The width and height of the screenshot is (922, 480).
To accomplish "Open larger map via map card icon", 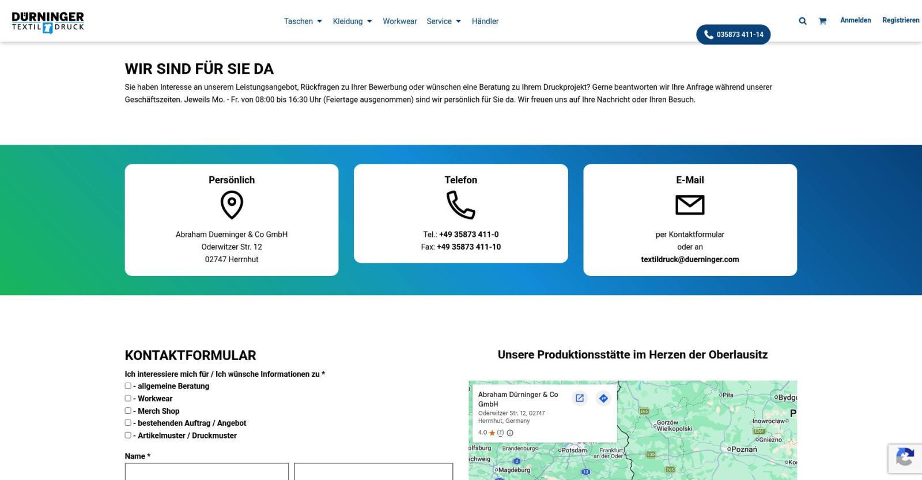I will click(x=580, y=398).
